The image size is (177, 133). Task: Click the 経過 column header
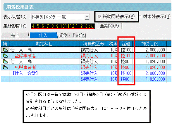126,44
